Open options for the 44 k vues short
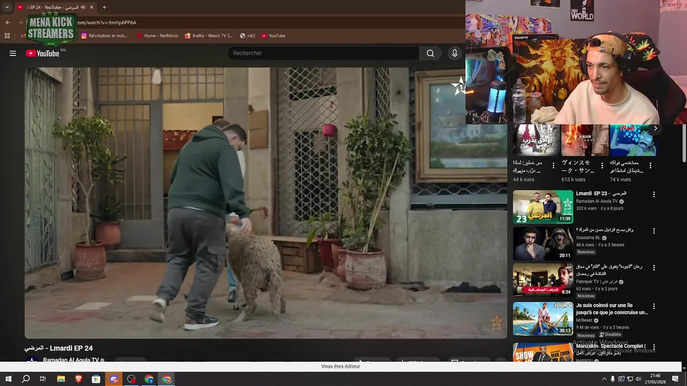The image size is (687, 386). tap(553, 166)
